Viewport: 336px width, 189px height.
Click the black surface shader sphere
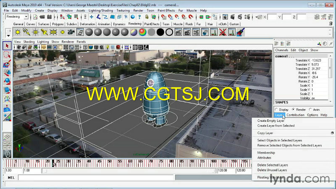point(160,32)
